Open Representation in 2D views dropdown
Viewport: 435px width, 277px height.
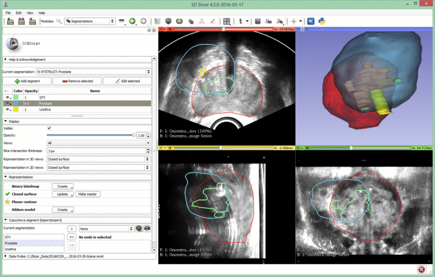(98, 168)
